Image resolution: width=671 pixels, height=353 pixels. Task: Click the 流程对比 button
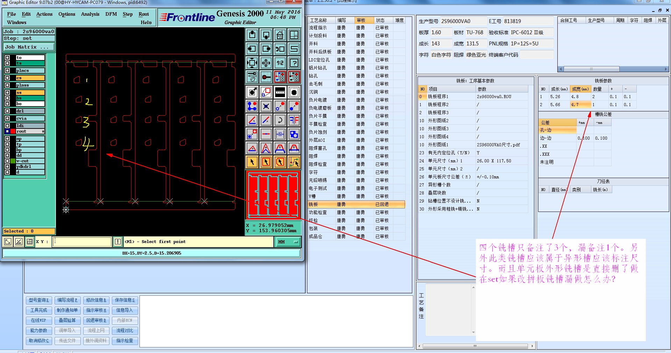125,331
